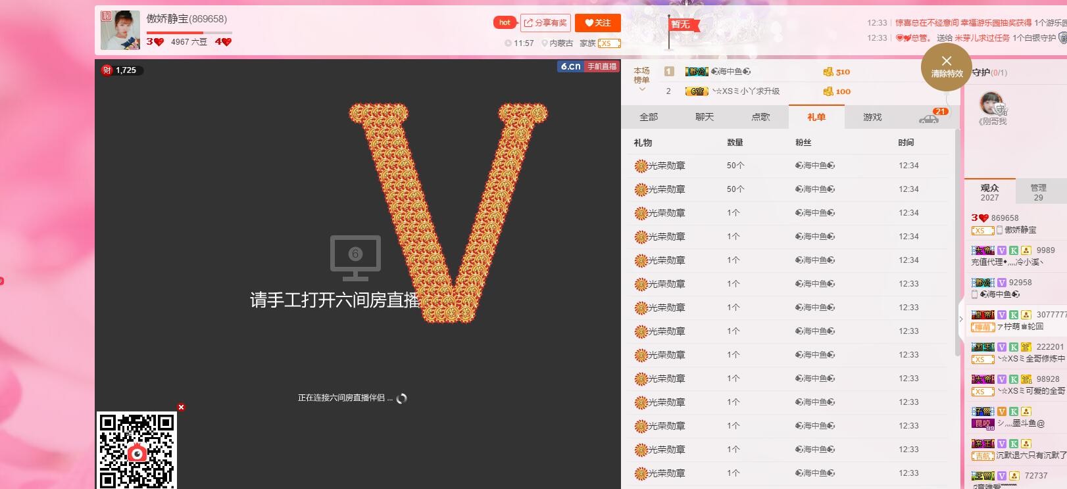The height and width of the screenshot is (489, 1067).
Task: Click the car icon with 21 badge
Action: pos(929,118)
